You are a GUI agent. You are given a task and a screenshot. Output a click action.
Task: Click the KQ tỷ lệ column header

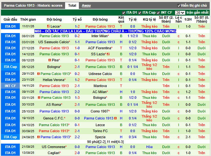click(149, 20)
